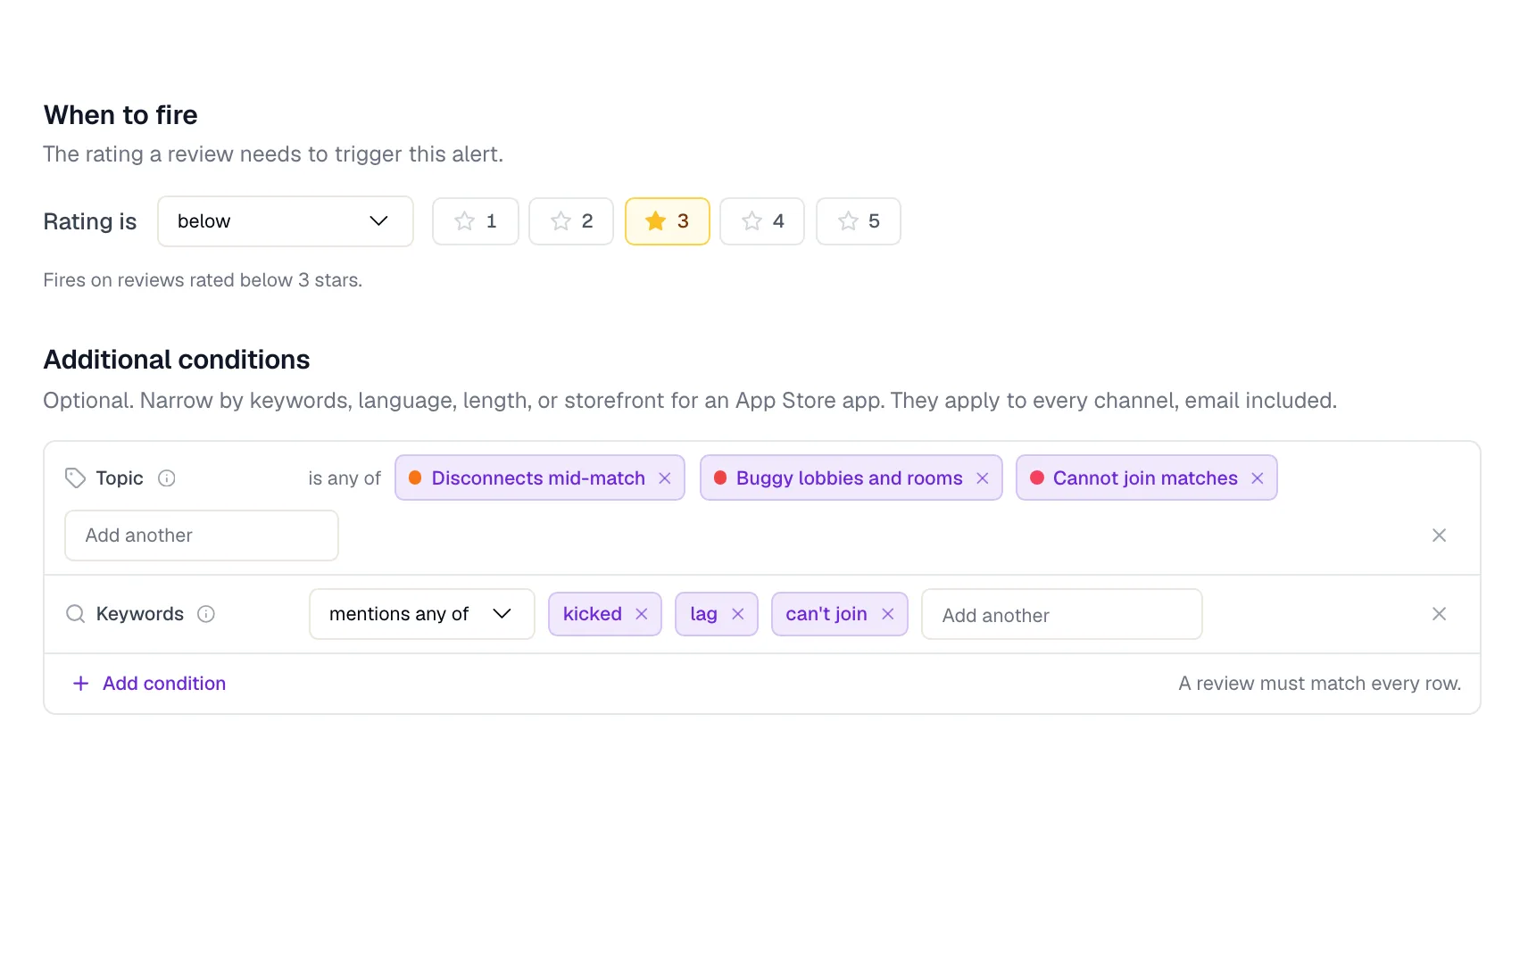
Task: Select the 5 star rating button
Action: pos(859,221)
